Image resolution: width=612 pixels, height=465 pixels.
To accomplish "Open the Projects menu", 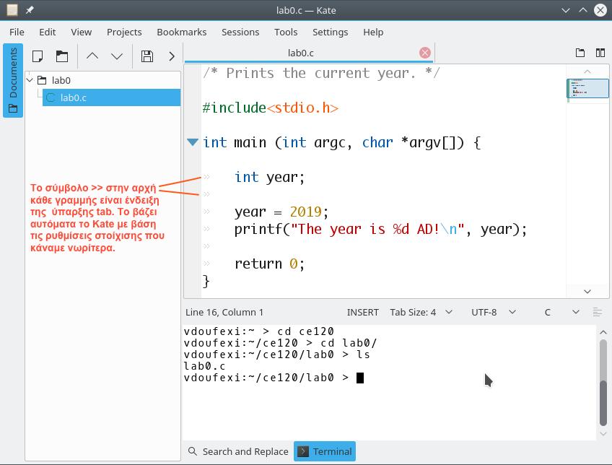I will tap(124, 32).
